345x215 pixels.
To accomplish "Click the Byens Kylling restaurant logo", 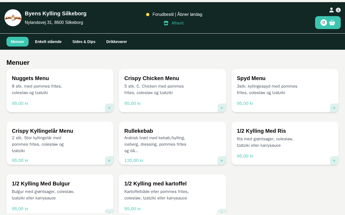I will coord(13,18).
